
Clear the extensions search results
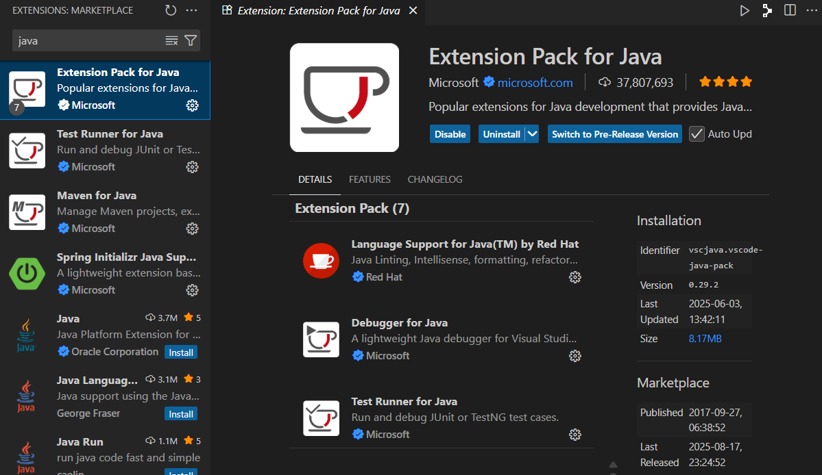(x=171, y=41)
